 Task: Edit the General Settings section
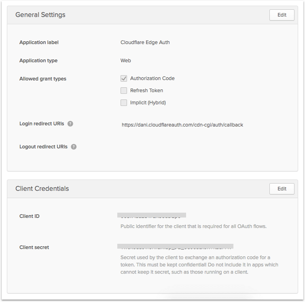(282, 15)
